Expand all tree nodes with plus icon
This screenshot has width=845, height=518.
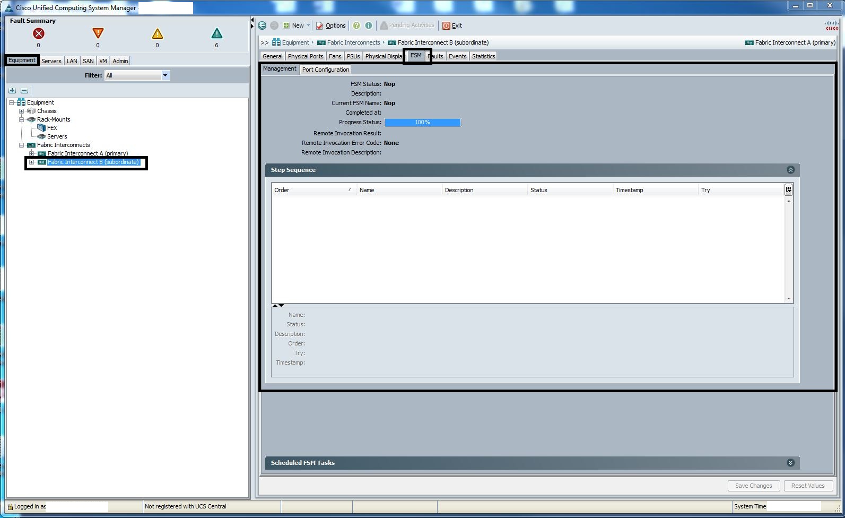[12, 91]
